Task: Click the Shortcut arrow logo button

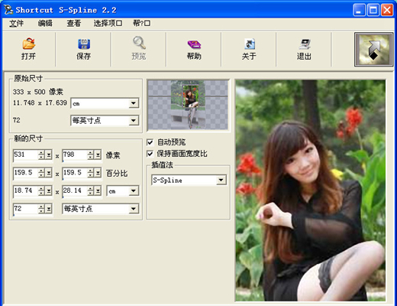Action: 373,50
